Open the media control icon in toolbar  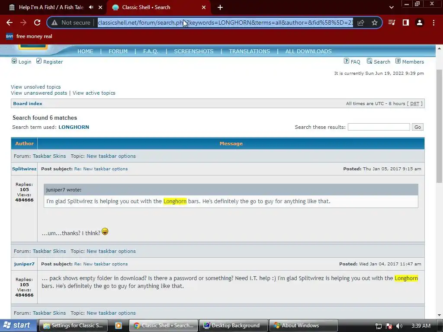pos(392,22)
